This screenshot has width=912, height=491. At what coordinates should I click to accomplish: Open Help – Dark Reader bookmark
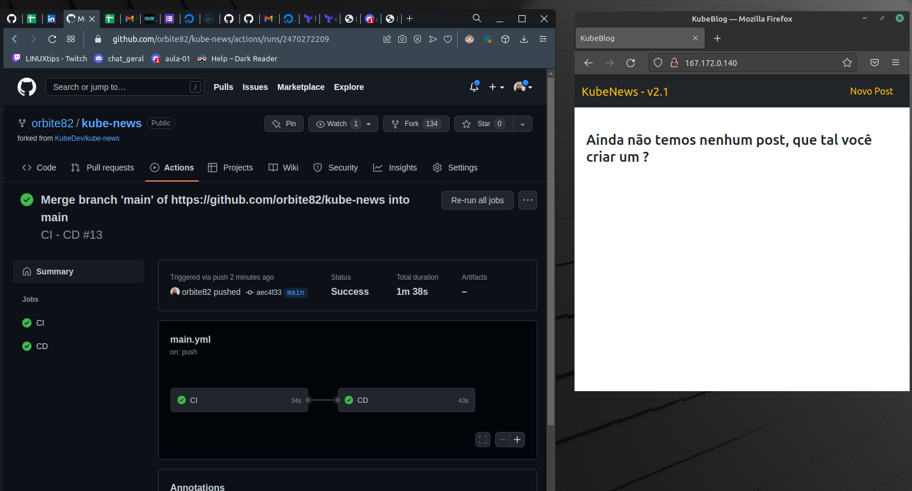[237, 58]
